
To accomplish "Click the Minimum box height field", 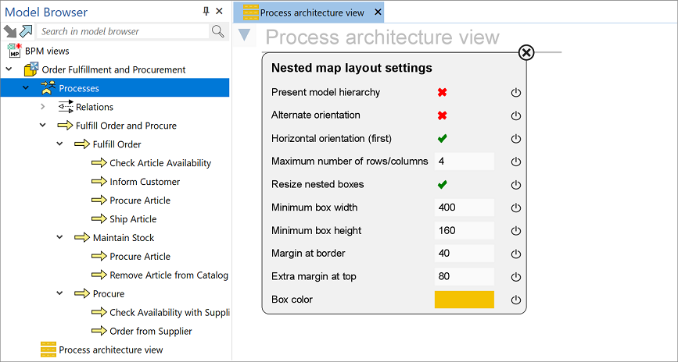I will [x=464, y=231].
